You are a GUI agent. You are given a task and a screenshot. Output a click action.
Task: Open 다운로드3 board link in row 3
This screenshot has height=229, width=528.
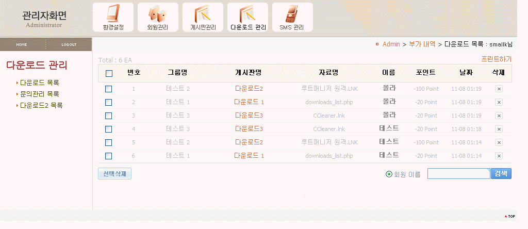(x=249, y=116)
